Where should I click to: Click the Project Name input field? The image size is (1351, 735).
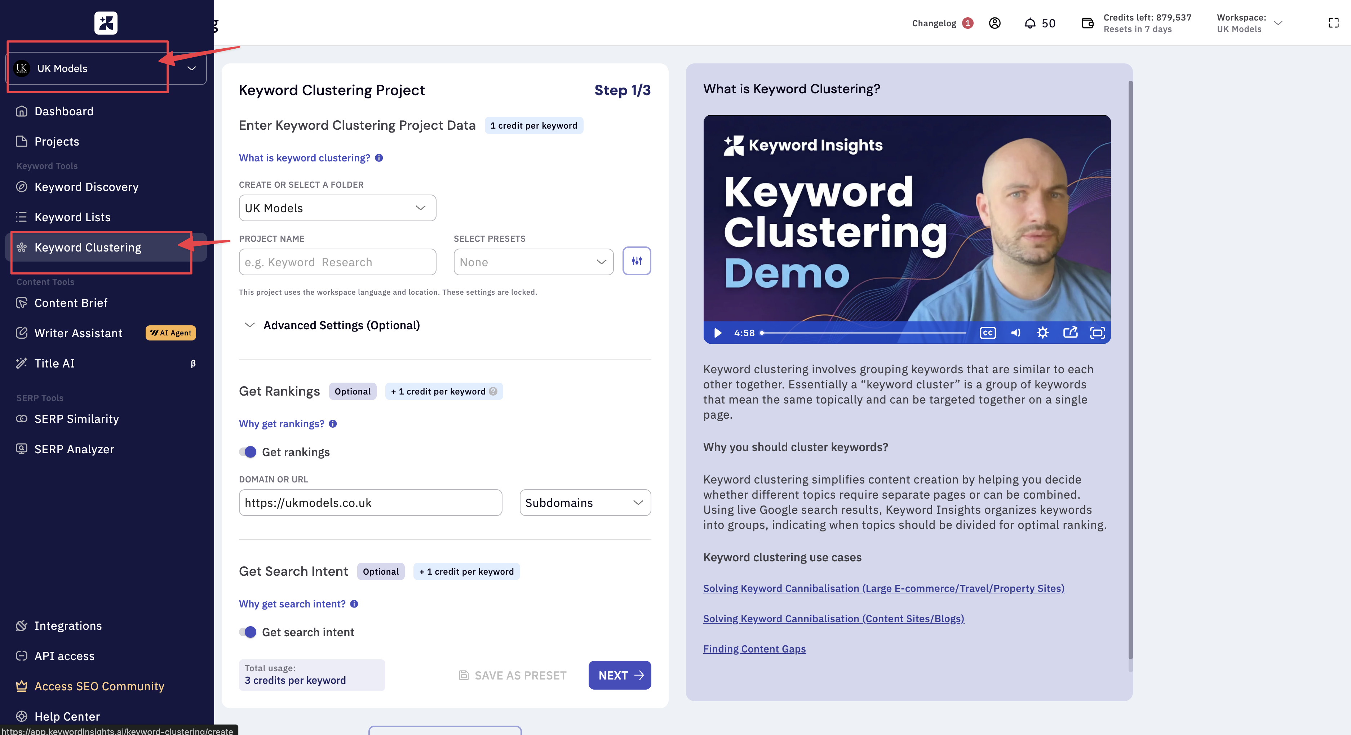coord(337,262)
